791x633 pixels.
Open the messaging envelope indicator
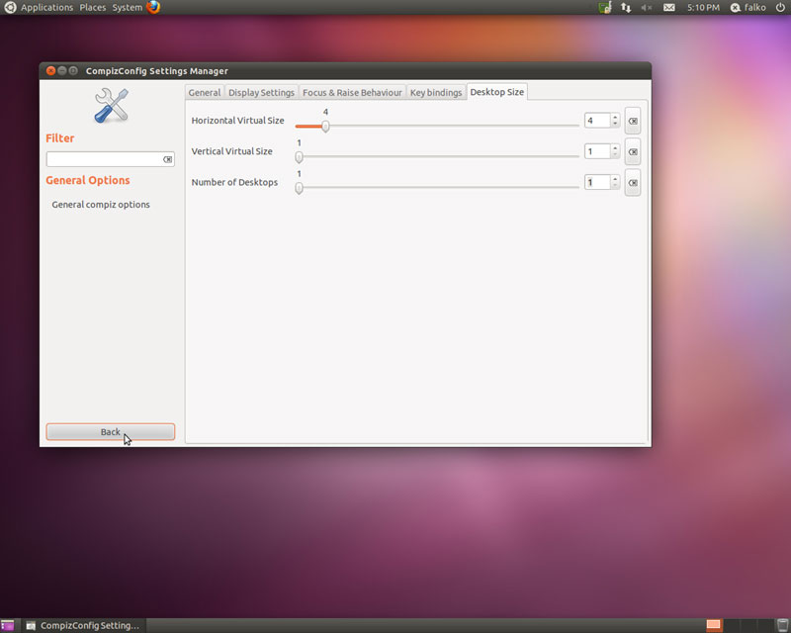coord(669,7)
